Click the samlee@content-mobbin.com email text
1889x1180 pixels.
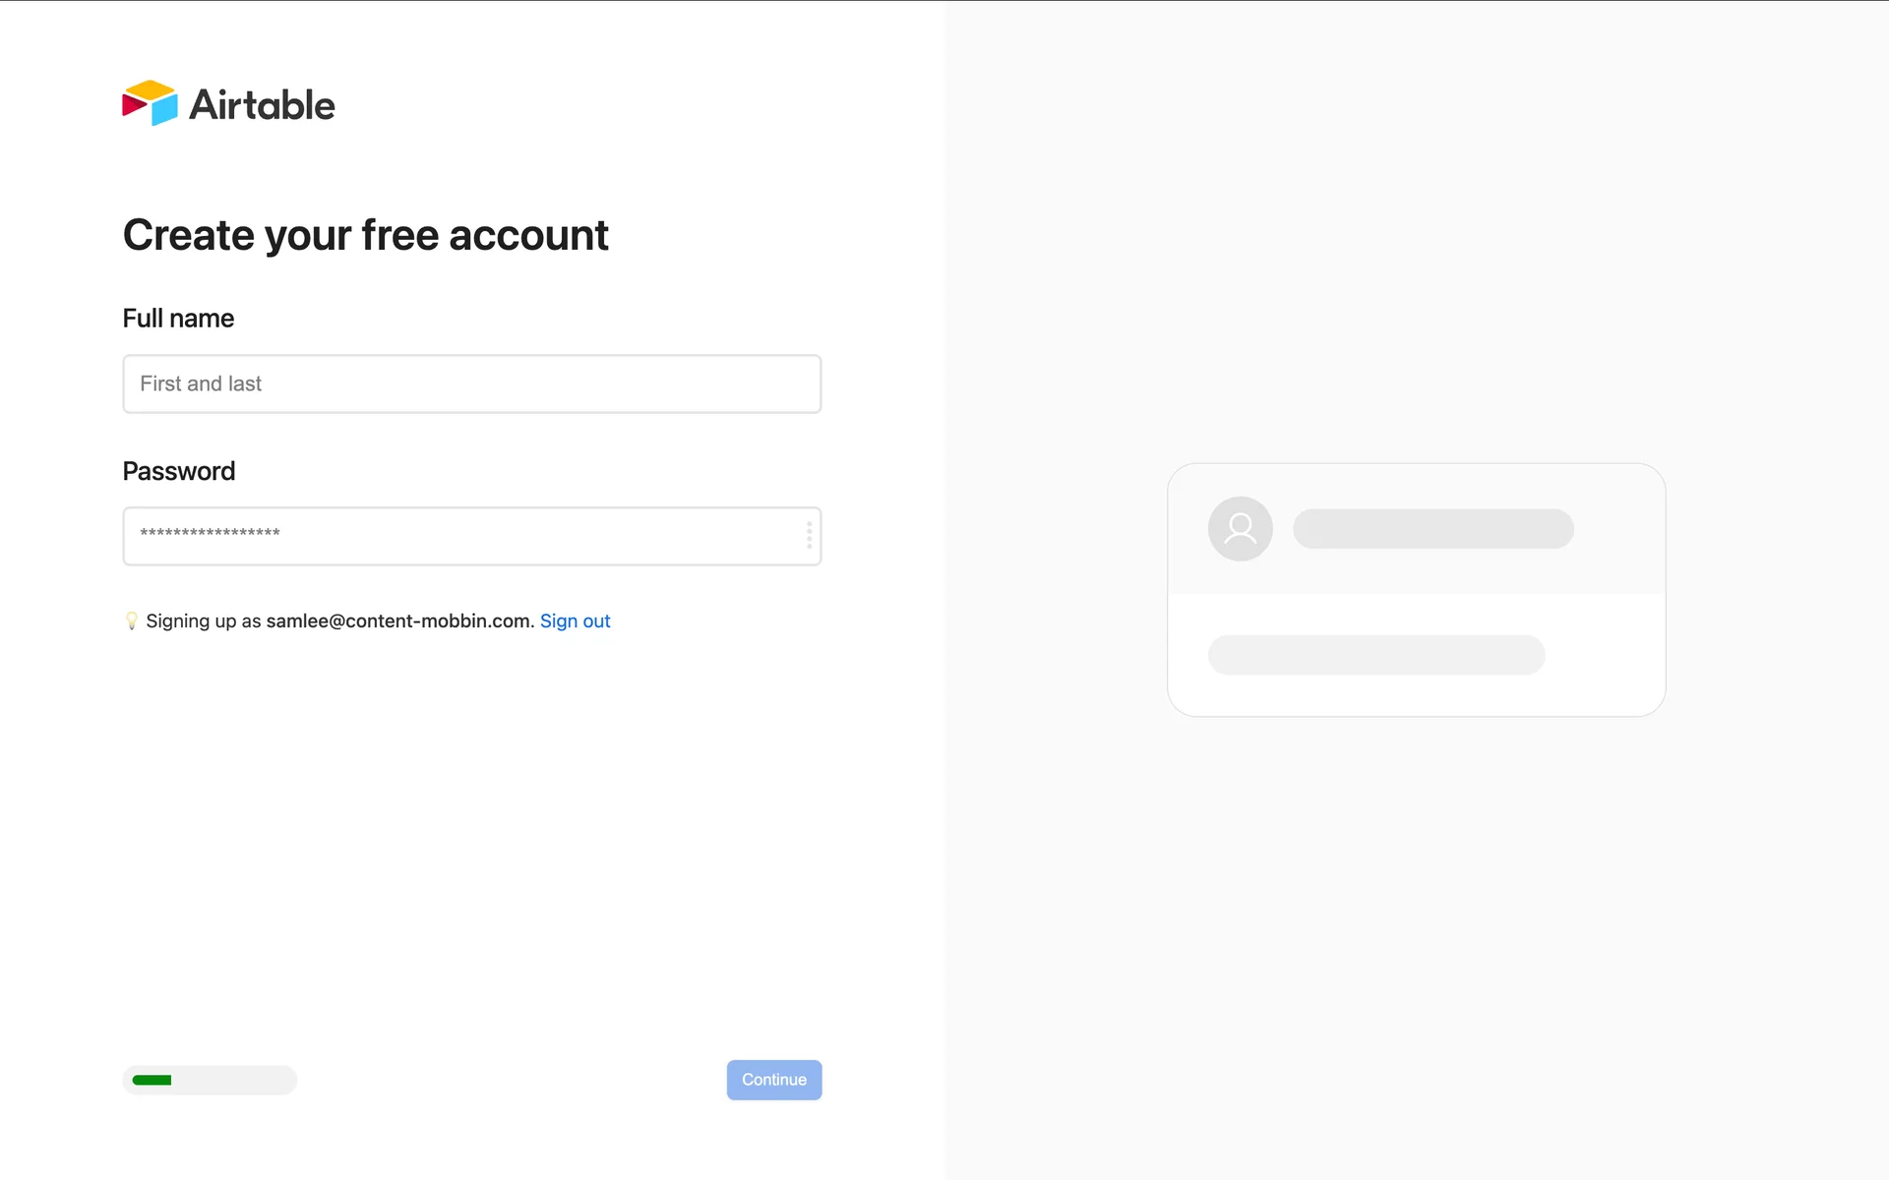point(398,620)
